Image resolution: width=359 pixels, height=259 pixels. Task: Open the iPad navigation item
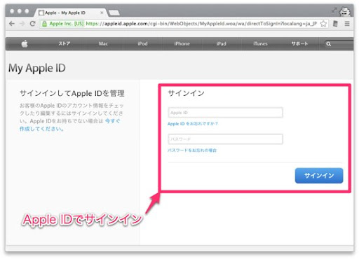pyautogui.click(x=221, y=43)
